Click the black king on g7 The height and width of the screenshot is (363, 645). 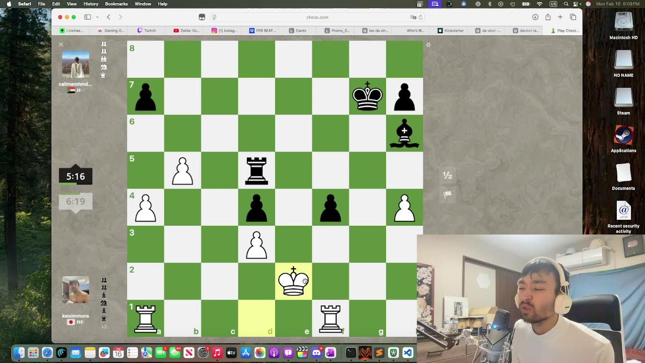coord(367,96)
